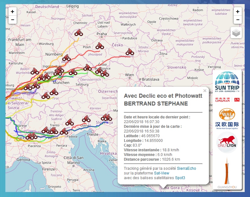Select the cyclist marker cluster near Novara
Image resolution: width=250 pixels, height=197 pixels.
tap(32, 136)
